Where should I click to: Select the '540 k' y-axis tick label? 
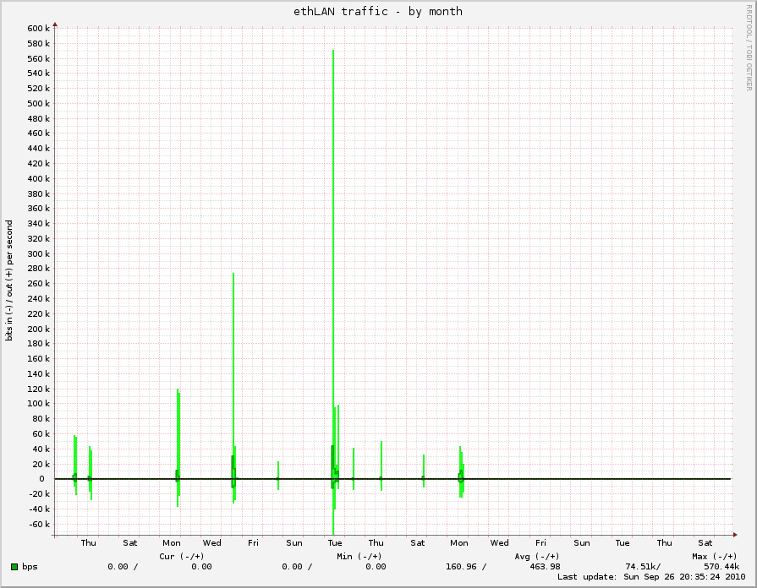point(39,73)
